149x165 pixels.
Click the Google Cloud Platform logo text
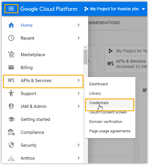click(49, 9)
